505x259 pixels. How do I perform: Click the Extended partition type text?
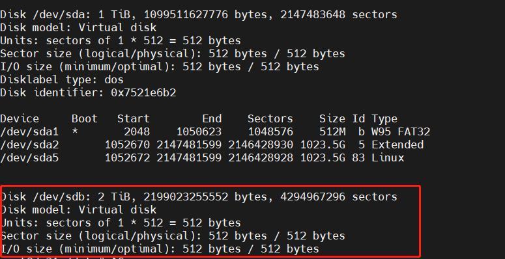tap(397, 144)
